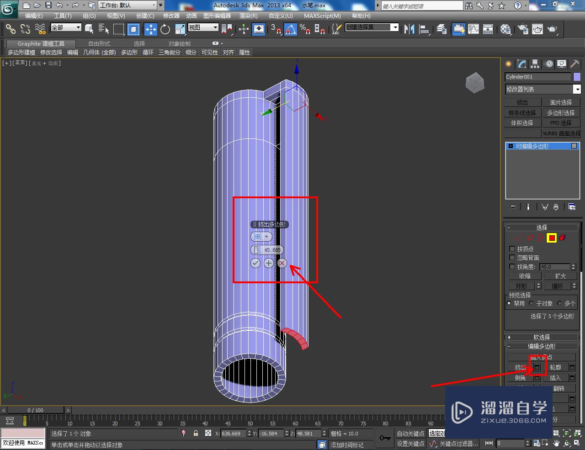Open 修改器列表 modifier dropdown
This screenshot has height=450, width=585.
point(542,89)
